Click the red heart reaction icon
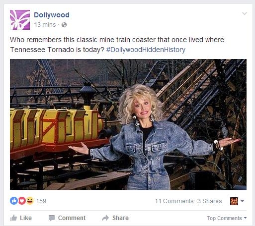The height and width of the screenshot is (226, 255). coord(22,201)
